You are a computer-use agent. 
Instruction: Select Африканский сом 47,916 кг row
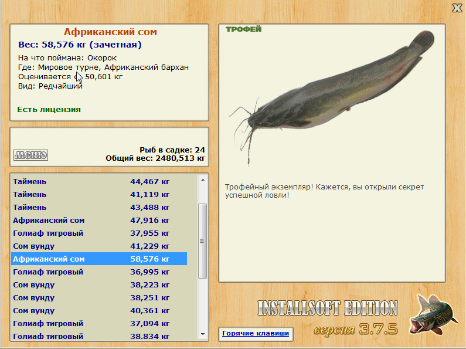click(99, 221)
